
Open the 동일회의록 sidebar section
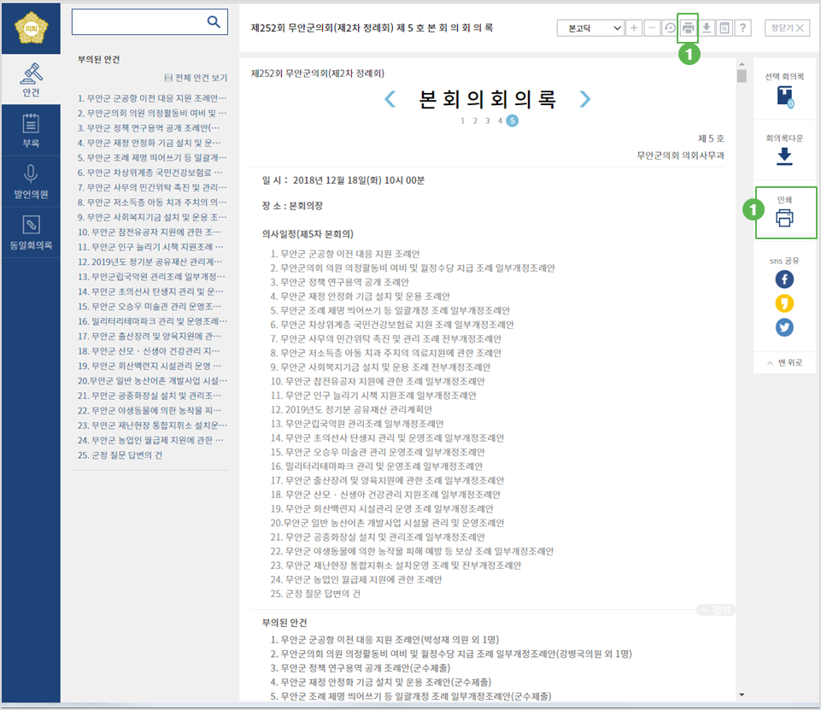31,232
